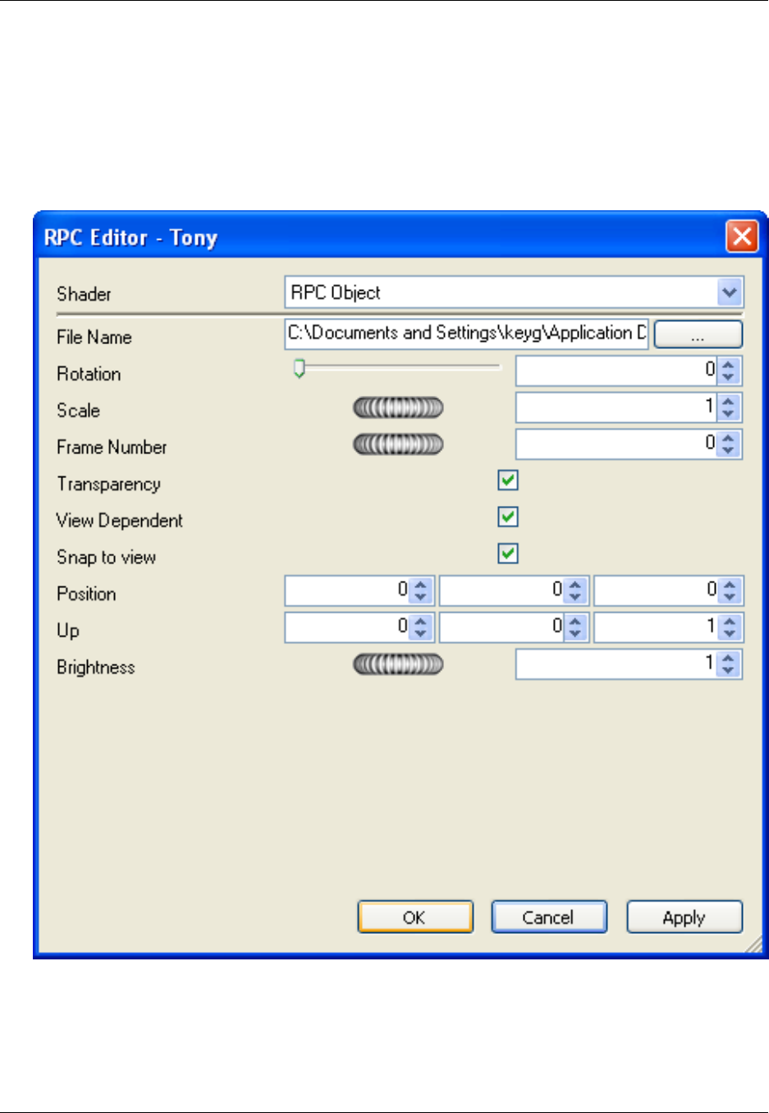Decrease Rotation with the down arrow
The image size is (769, 1113).
click(729, 377)
